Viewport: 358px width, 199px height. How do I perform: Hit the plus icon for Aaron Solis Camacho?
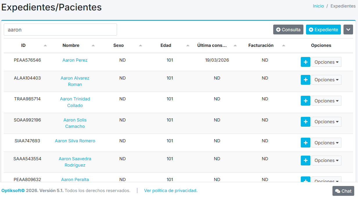pyautogui.click(x=305, y=122)
